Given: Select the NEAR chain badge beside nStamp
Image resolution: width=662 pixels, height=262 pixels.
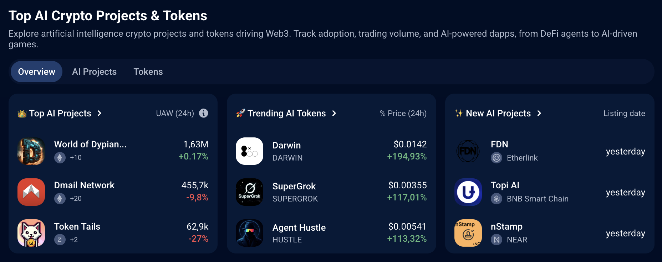Looking at the screenshot, I should (x=496, y=240).
